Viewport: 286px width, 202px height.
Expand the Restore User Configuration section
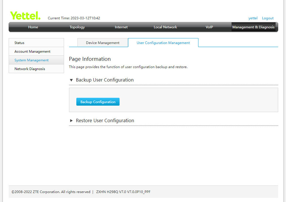pos(105,120)
